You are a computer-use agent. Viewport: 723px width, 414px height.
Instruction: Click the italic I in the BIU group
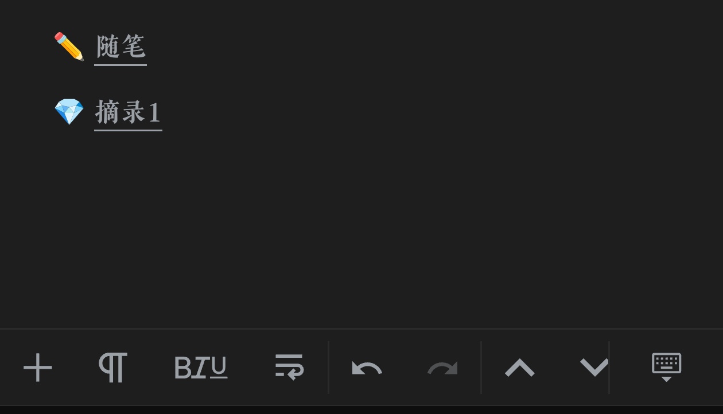click(201, 368)
